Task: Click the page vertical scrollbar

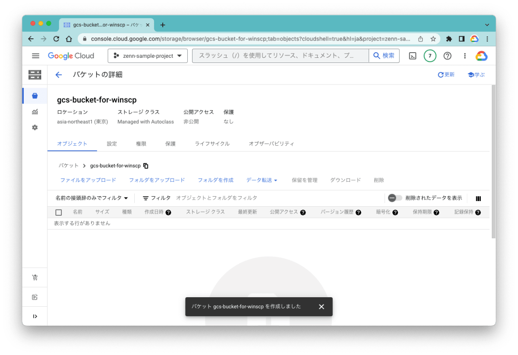Action: pos(493,161)
